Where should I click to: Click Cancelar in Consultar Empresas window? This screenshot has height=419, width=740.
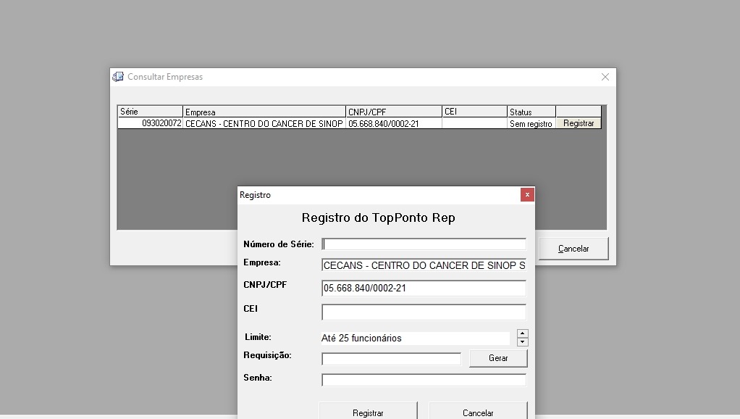[573, 249]
